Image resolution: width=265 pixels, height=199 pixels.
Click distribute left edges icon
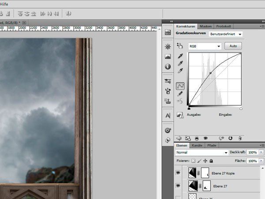[x=42, y=14]
